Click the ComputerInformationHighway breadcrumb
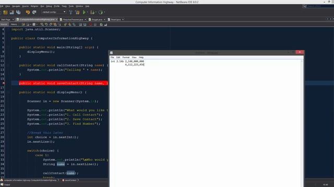334x187 pixels. (30, 180)
